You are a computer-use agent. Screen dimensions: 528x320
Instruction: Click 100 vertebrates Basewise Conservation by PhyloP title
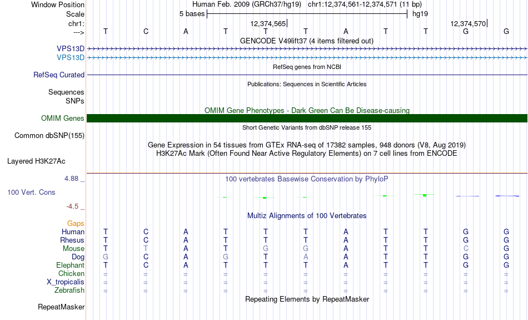click(x=307, y=179)
